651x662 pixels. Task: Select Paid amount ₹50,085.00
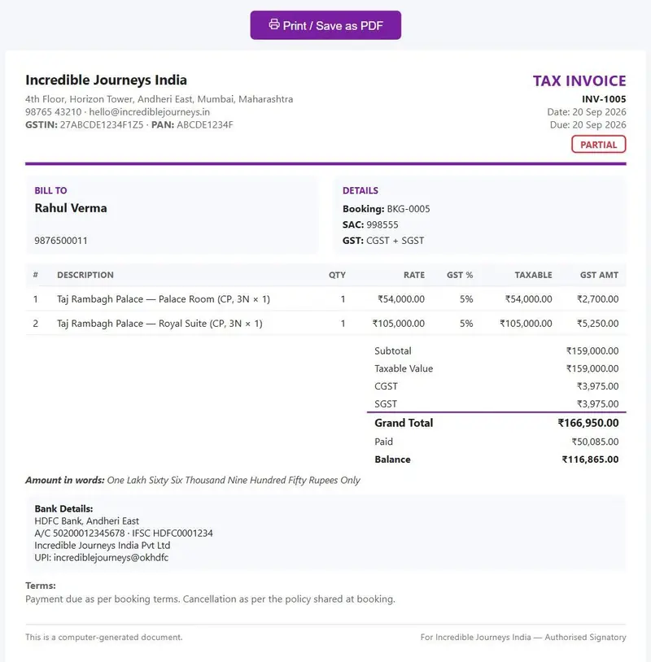tap(595, 442)
